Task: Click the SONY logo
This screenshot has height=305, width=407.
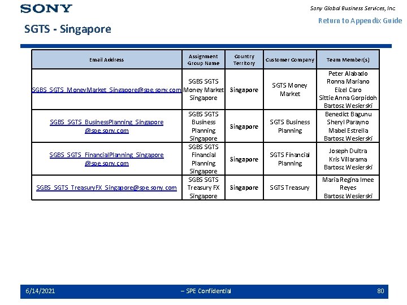Action: [x=46, y=8]
